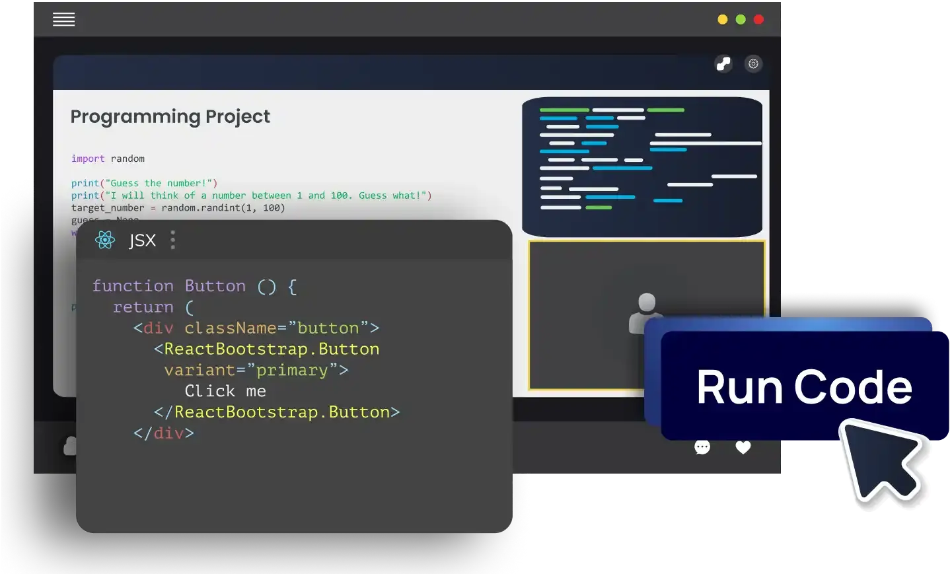Toggle the yellow window indicator dot
952x574 pixels.
coord(722,19)
